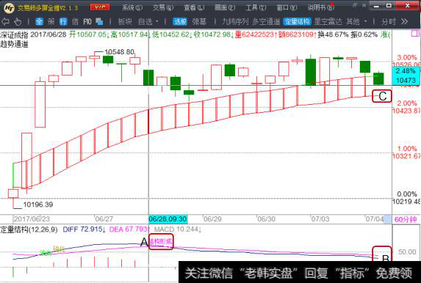The image size is (421, 283).
Task: Open the 工具 menu
Action: pyautogui.click(x=256, y=8)
